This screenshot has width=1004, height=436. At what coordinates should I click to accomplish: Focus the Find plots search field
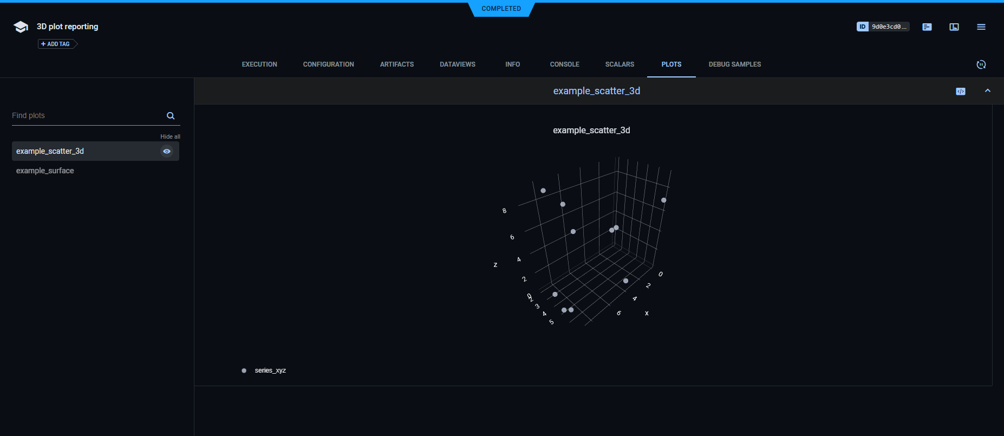click(87, 116)
